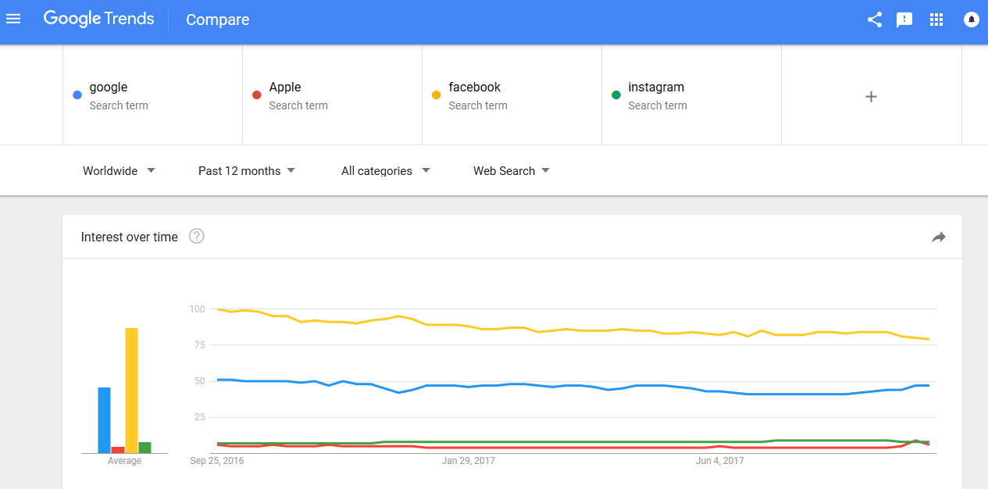
Task: Expand the Worldwide region dropdown
Action: tap(119, 171)
